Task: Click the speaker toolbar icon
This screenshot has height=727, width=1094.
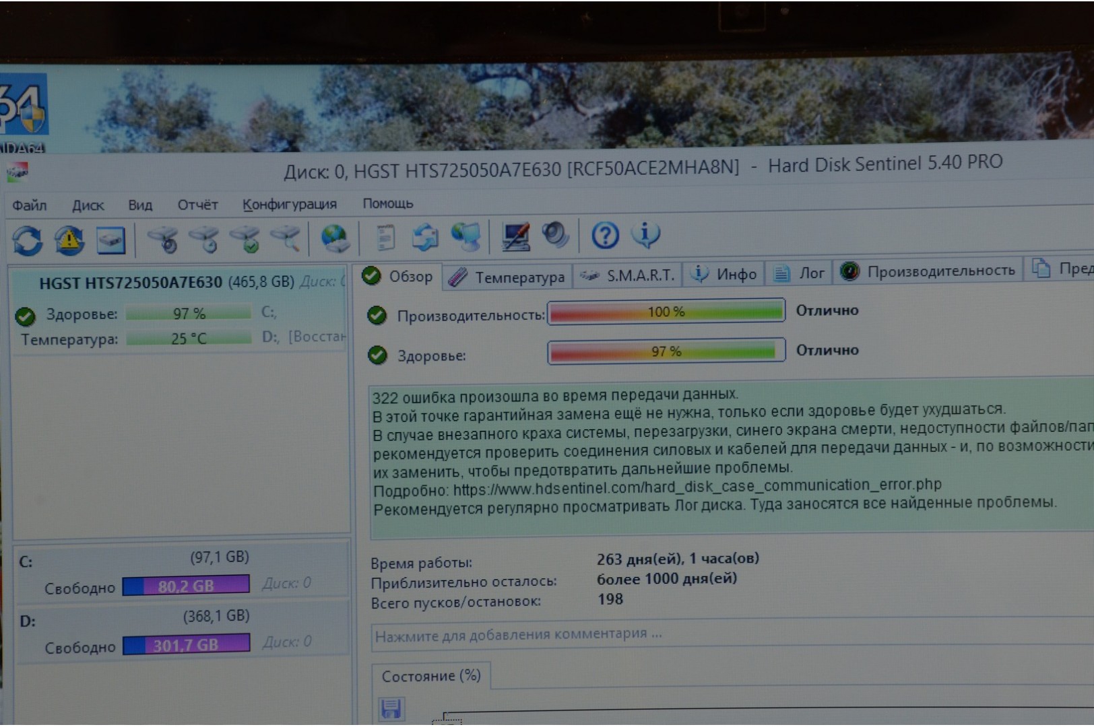Action: [x=556, y=236]
